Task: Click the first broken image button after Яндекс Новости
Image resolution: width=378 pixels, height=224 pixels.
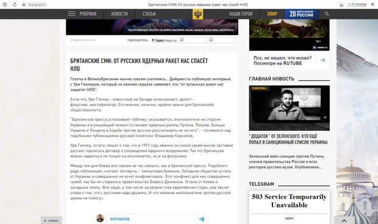Action: [193, 40]
